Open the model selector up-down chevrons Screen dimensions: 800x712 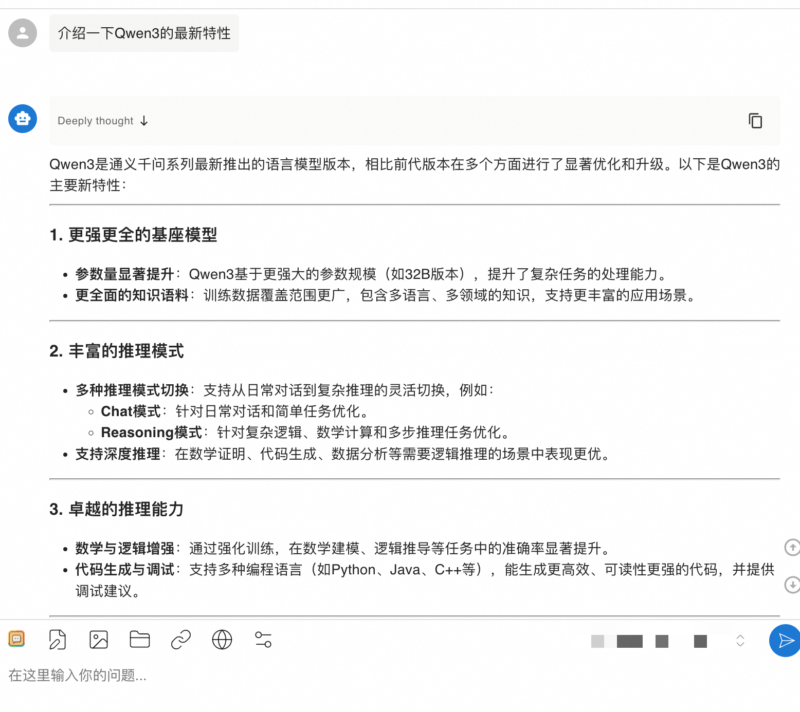point(740,641)
